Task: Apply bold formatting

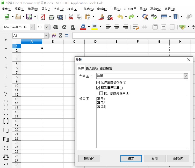Action: [x=56, y=27]
